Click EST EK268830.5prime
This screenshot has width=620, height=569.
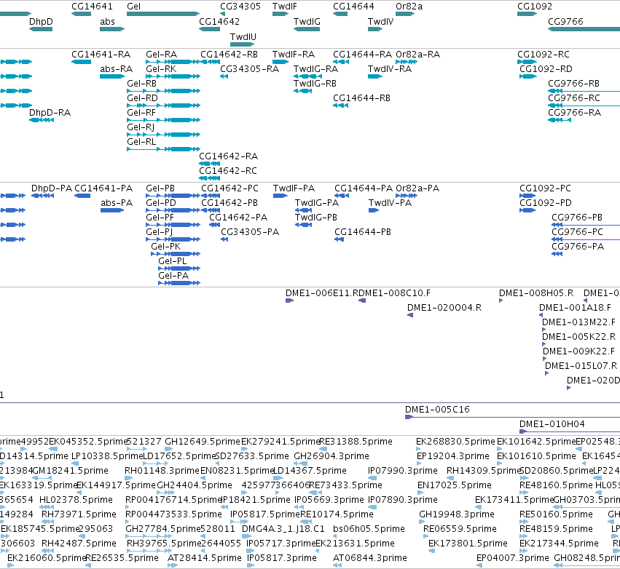(455, 442)
